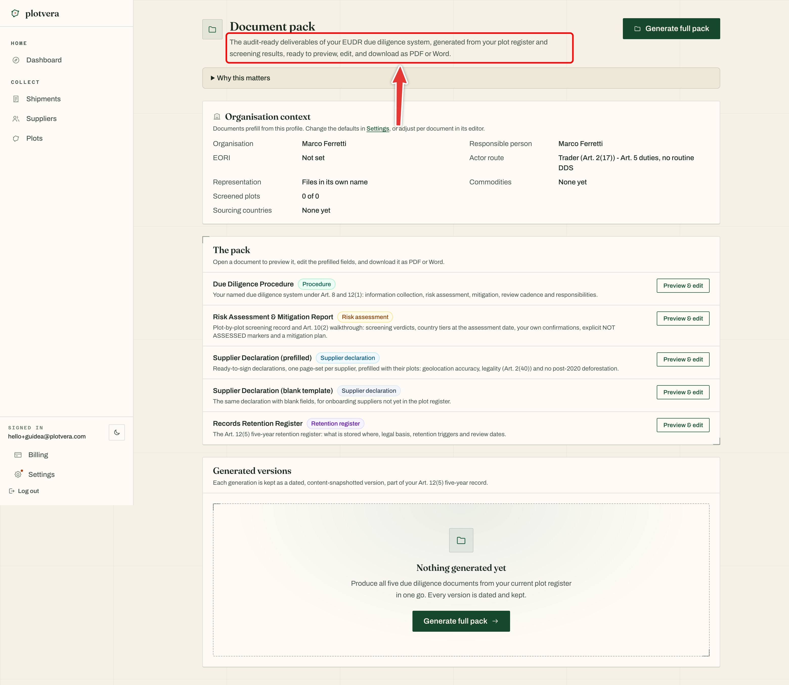
Task: Click the signed-in email hello+guidea@plotvera.com
Action: [x=47, y=436]
